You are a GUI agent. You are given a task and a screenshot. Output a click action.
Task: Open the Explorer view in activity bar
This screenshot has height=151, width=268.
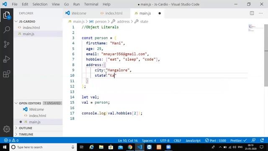point(7,15)
